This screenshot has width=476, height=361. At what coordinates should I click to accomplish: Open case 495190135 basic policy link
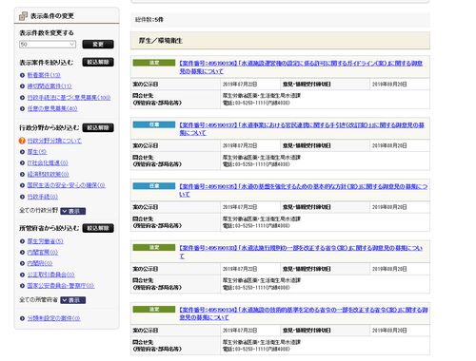(x=304, y=190)
